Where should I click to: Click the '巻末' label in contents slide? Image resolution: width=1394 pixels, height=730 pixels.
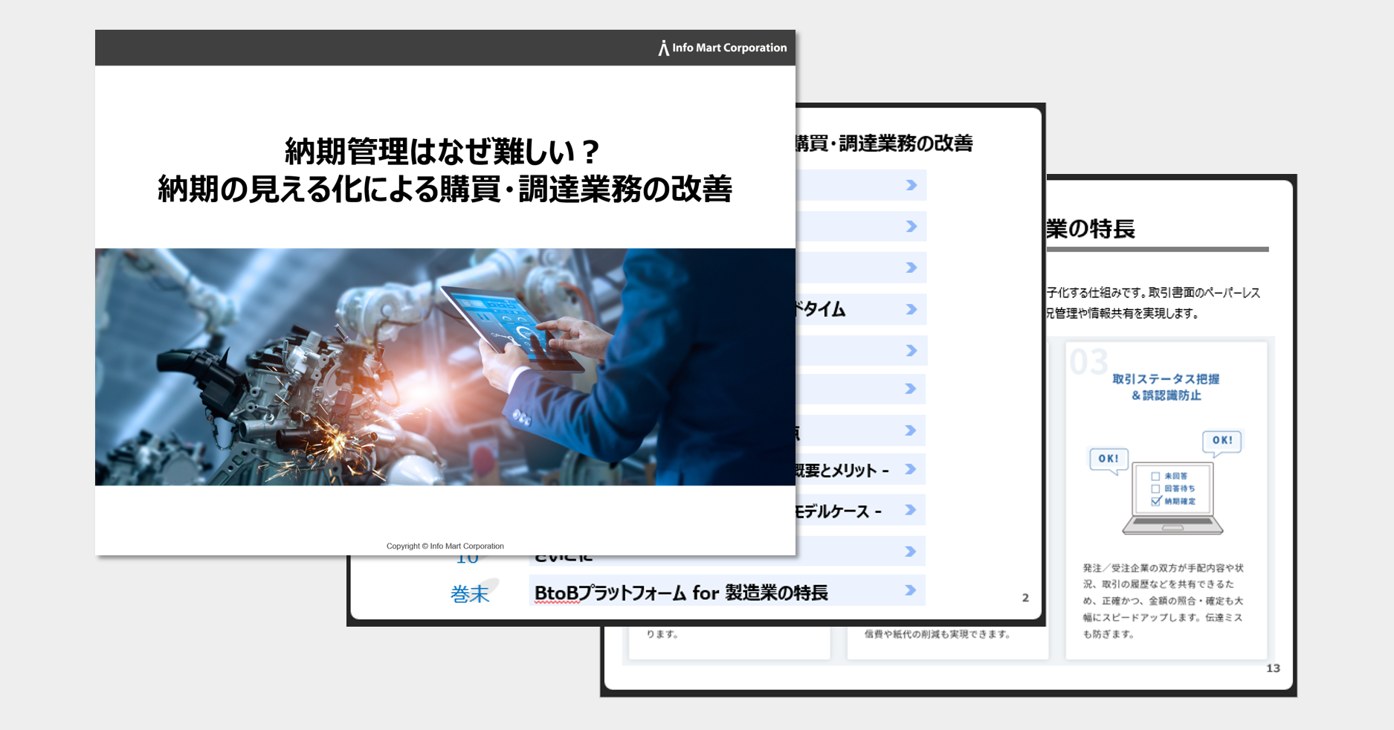coord(470,594)
